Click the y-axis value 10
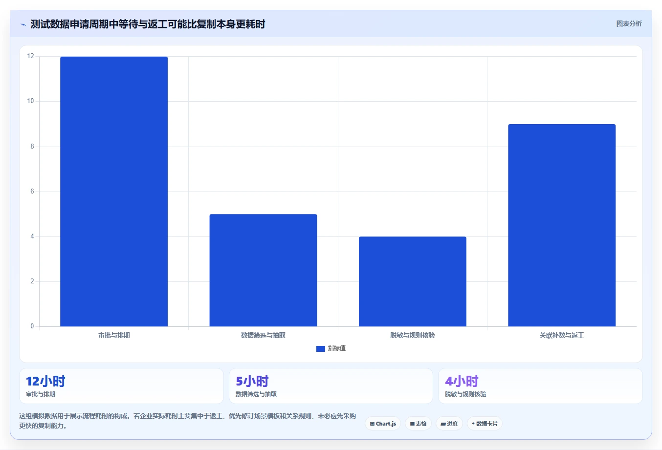 (31, 101)
